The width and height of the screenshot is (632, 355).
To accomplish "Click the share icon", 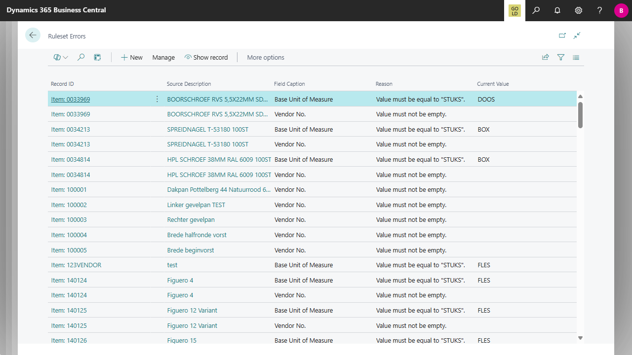I will point(546,57).
